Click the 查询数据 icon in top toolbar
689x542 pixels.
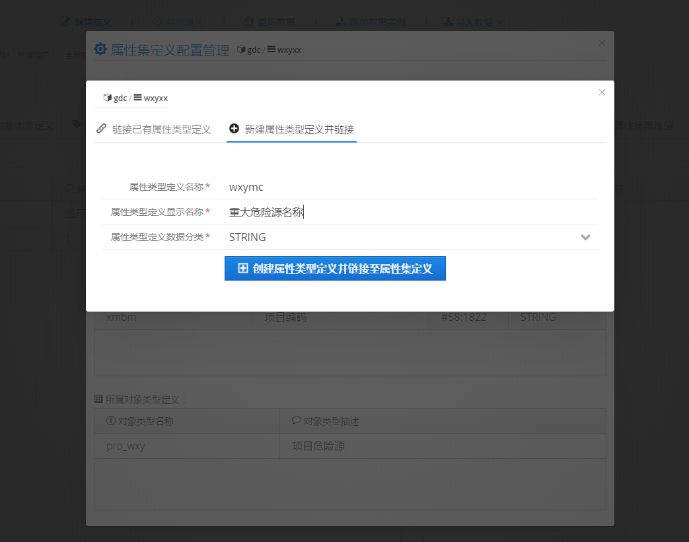click(248, 21)
